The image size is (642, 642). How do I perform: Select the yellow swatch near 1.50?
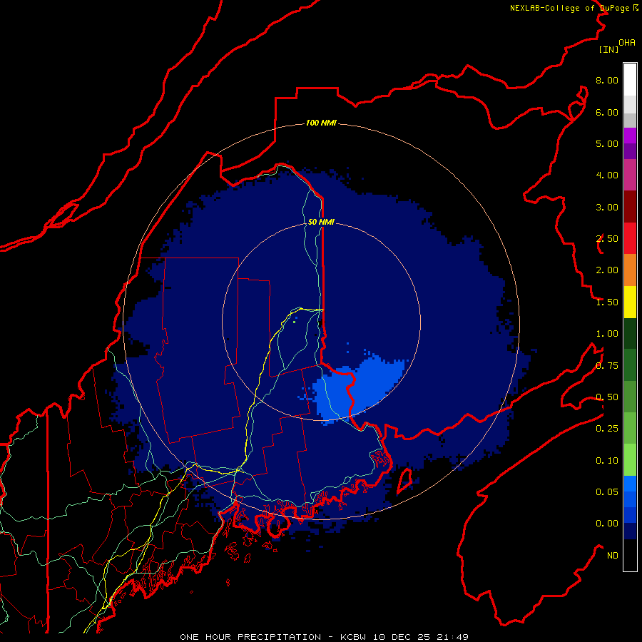tap(630, 302)
